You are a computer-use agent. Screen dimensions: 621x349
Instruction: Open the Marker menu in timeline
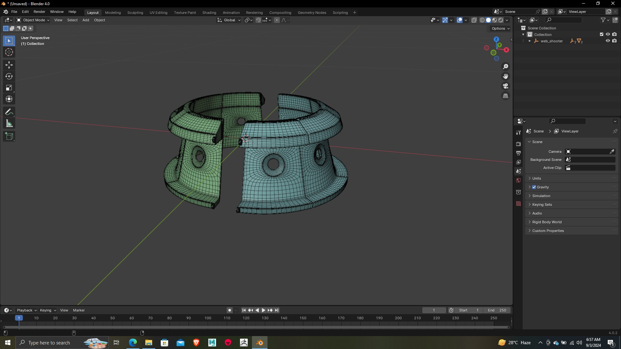[x=79, y=310]
